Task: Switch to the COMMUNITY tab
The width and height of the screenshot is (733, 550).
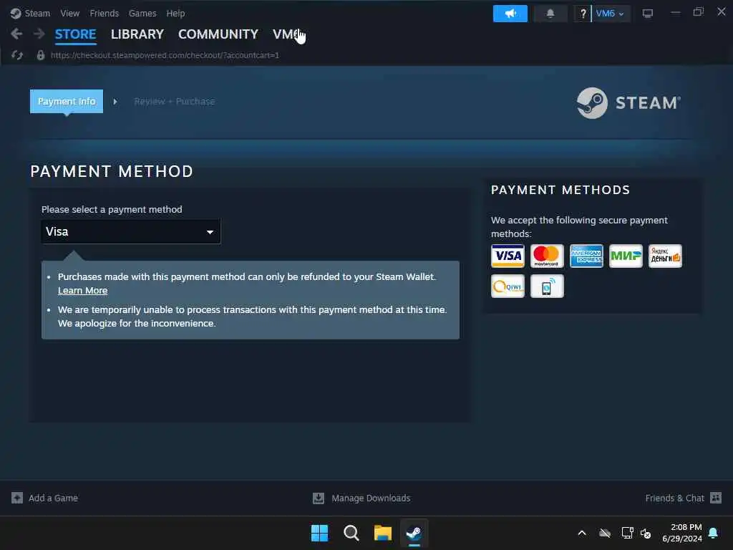Action: pyautogui.click(x=218, y=34)
